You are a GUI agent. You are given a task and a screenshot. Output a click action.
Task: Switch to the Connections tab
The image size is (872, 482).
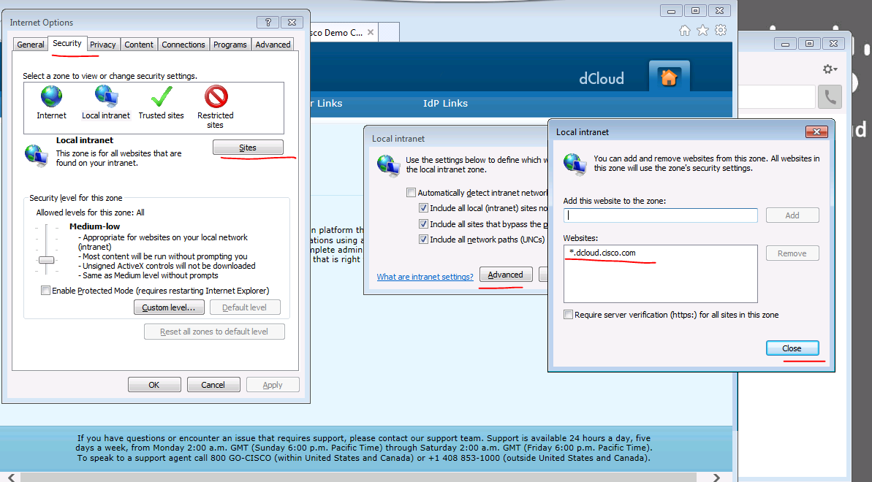(183, 45)
